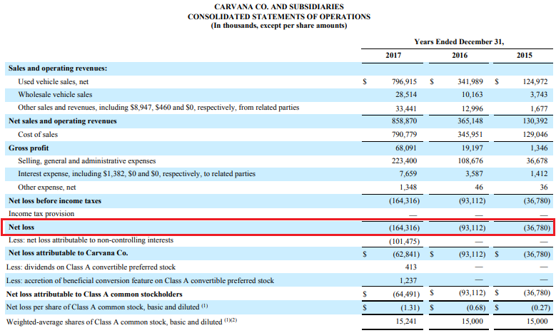Click "Less: accretion of beneficial conversion feature" label
The height and width of the screenshot is (333, 556).
[140, 280]
